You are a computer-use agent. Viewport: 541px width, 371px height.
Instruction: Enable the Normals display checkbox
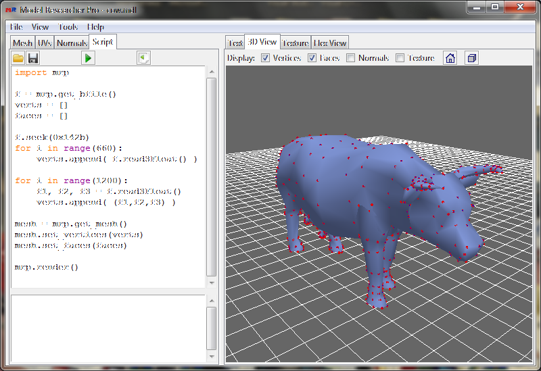tap(350, 58)
